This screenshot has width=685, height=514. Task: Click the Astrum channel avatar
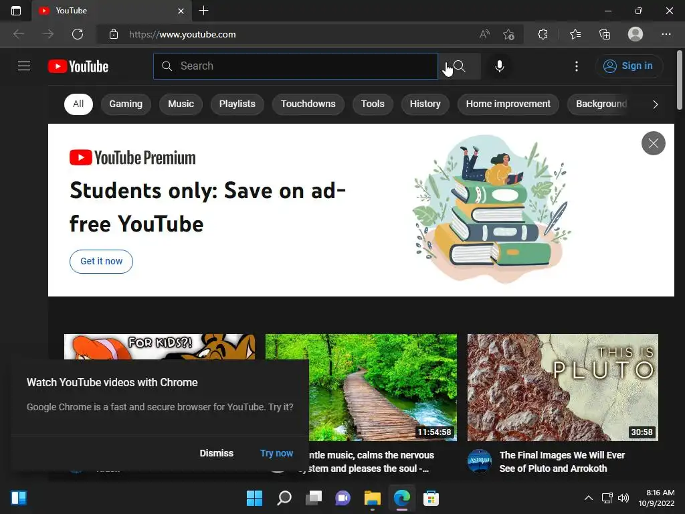pos(480,461)
